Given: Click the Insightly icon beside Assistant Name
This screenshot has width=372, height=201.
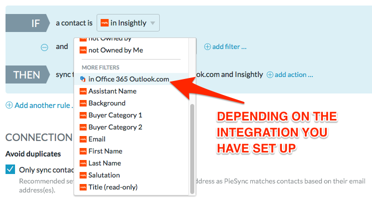Looking at the screenshot, I should [83, 91].
